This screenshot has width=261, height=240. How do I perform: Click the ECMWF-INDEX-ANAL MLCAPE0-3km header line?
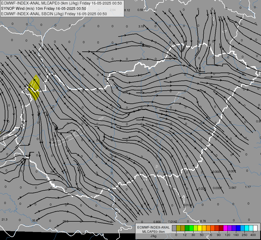coord(61,3)
